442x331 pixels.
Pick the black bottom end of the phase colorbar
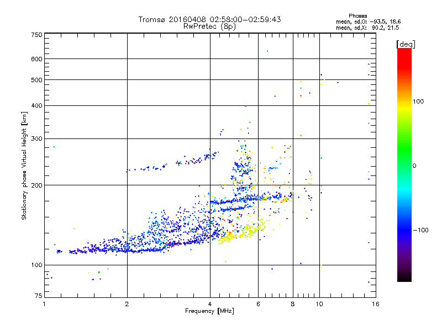[404, 279]
